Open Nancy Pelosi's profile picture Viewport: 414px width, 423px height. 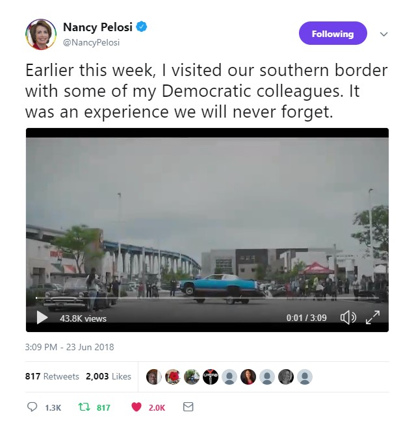point(41,34)
